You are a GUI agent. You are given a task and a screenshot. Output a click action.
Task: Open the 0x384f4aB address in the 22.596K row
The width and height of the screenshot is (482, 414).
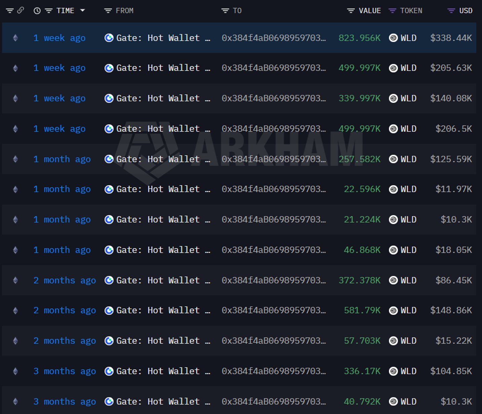tap(274, 189)
